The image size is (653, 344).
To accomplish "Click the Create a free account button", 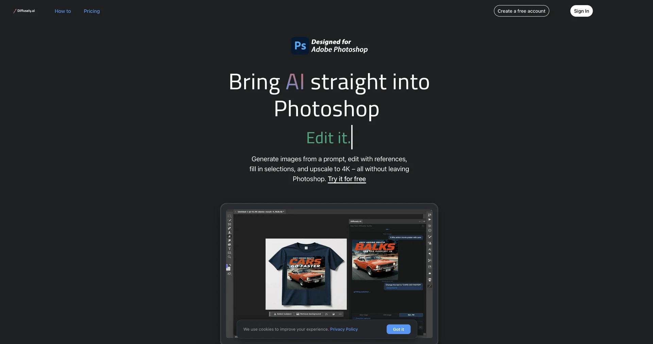I will pos(521,11).
